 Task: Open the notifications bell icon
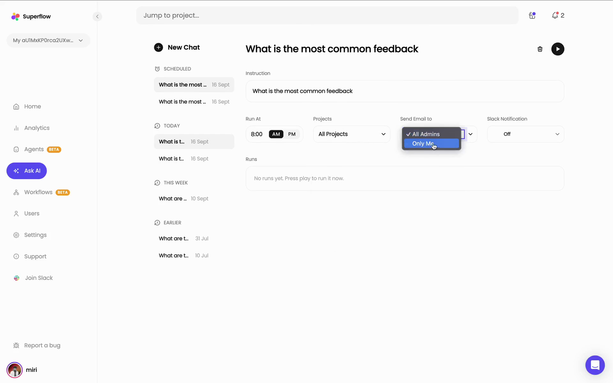click(x=555, y=15)
